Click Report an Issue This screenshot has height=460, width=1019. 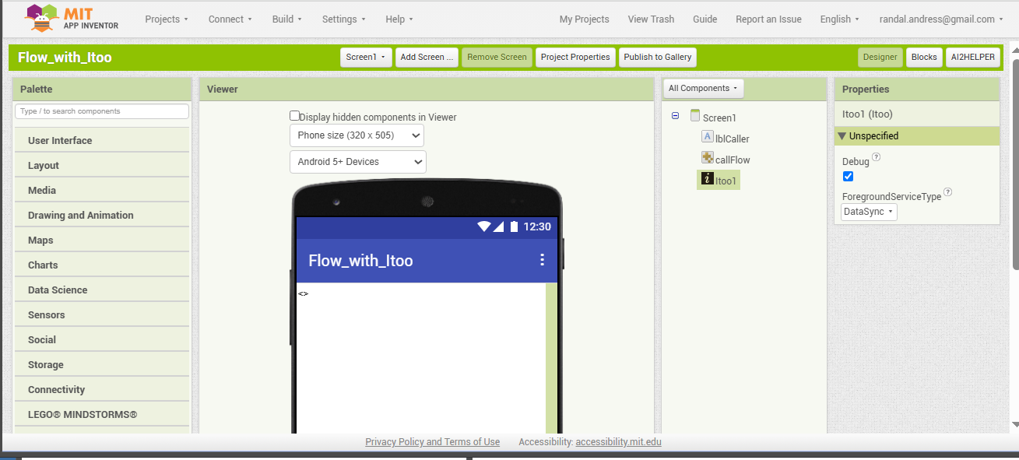pyautogui.click(x=768, y=19)
